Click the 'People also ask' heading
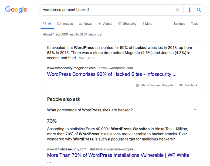 [64, 99]
